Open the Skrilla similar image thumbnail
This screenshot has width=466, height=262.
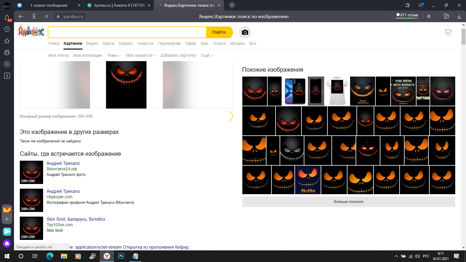(308, 180)
